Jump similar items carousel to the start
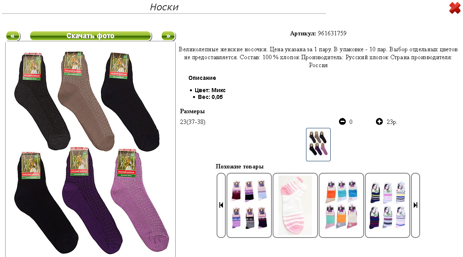Screen dimensions: 463x257 click(221, 205)
